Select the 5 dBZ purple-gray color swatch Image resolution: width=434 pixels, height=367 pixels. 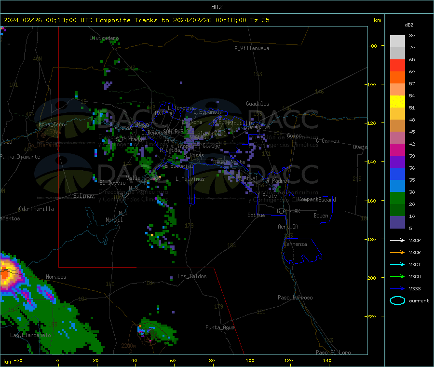(397, 222)
